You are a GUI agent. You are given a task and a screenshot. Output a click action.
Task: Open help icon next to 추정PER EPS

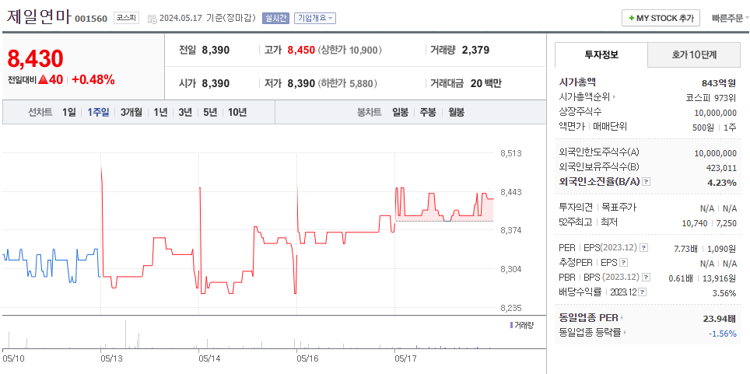click(624, 263)
